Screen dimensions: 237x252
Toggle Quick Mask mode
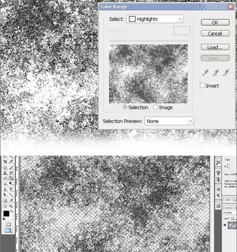8,224
